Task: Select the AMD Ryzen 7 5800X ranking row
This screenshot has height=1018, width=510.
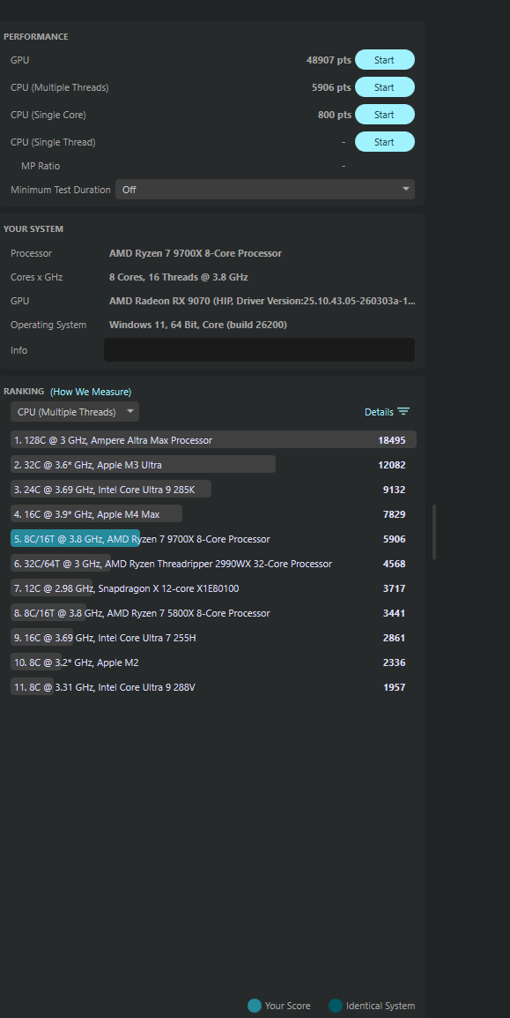Action: tap(213, 613)
